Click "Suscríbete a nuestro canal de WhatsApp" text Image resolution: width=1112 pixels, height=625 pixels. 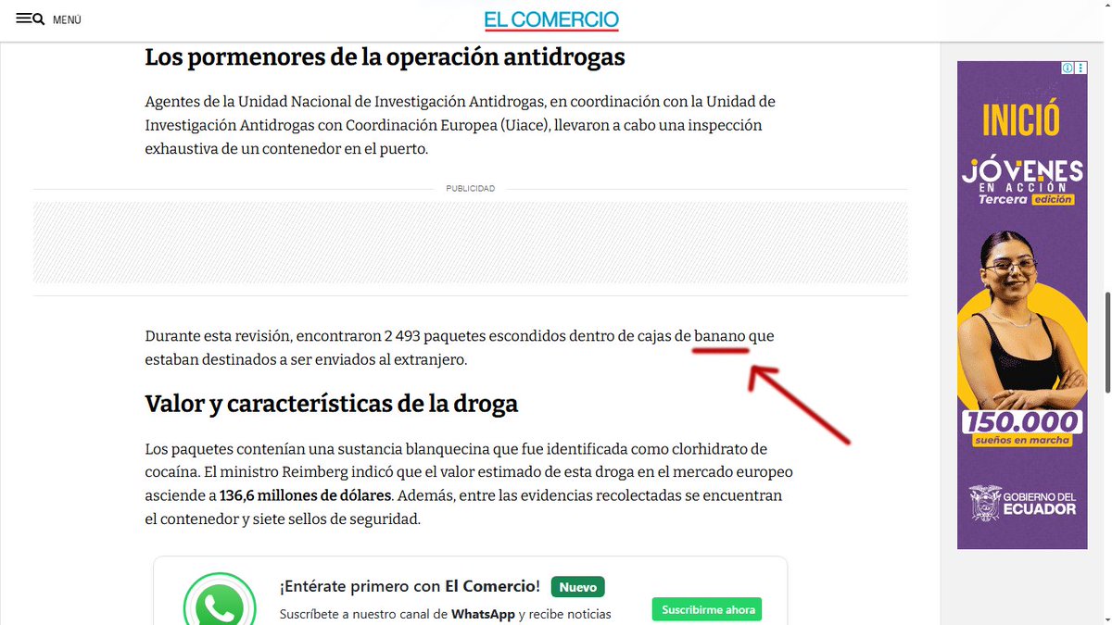tap(397, 614)
